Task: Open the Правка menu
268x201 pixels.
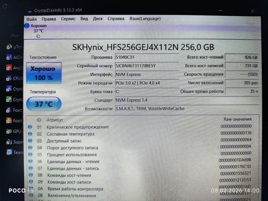Action: pos(49,19)
